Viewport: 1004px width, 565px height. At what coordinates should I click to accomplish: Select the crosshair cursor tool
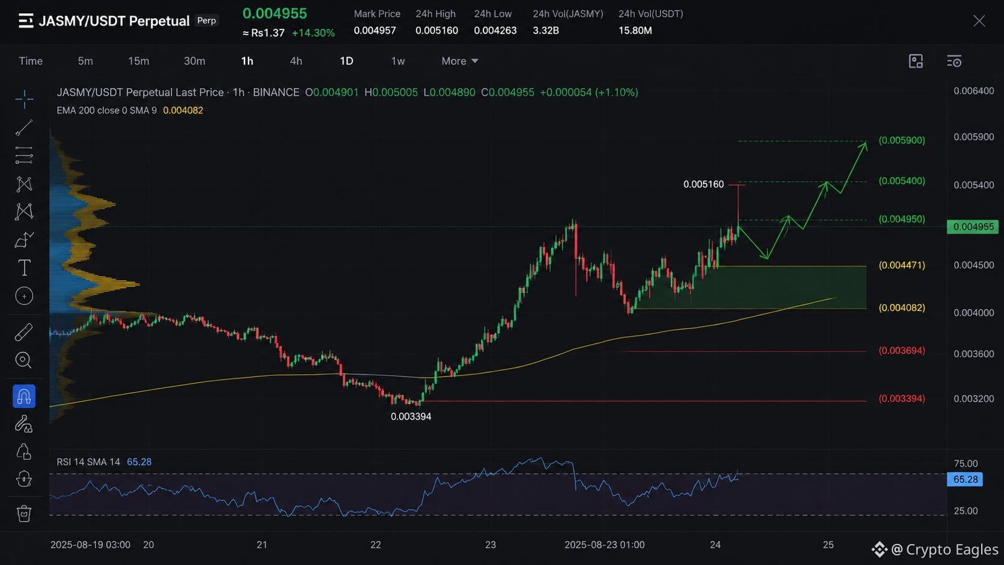24,99
